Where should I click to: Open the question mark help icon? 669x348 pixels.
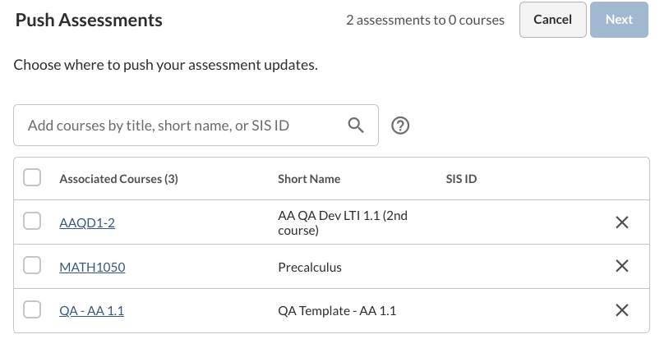(400, 126)
